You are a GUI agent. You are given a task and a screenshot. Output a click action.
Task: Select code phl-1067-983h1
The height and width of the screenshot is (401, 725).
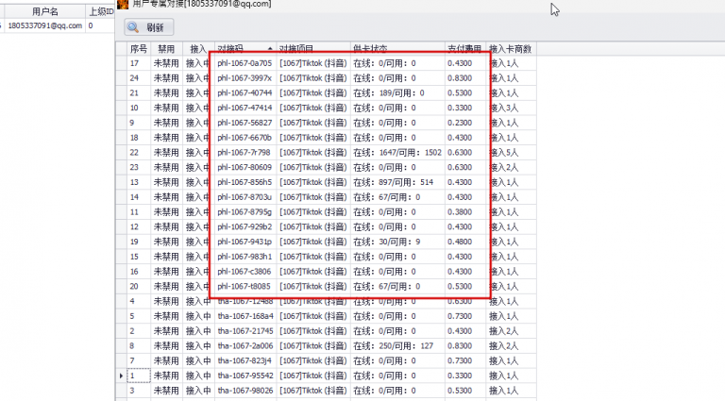click(244, 257)
